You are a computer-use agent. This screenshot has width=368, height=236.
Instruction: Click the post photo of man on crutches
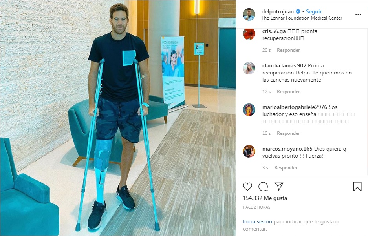[118, 118]
